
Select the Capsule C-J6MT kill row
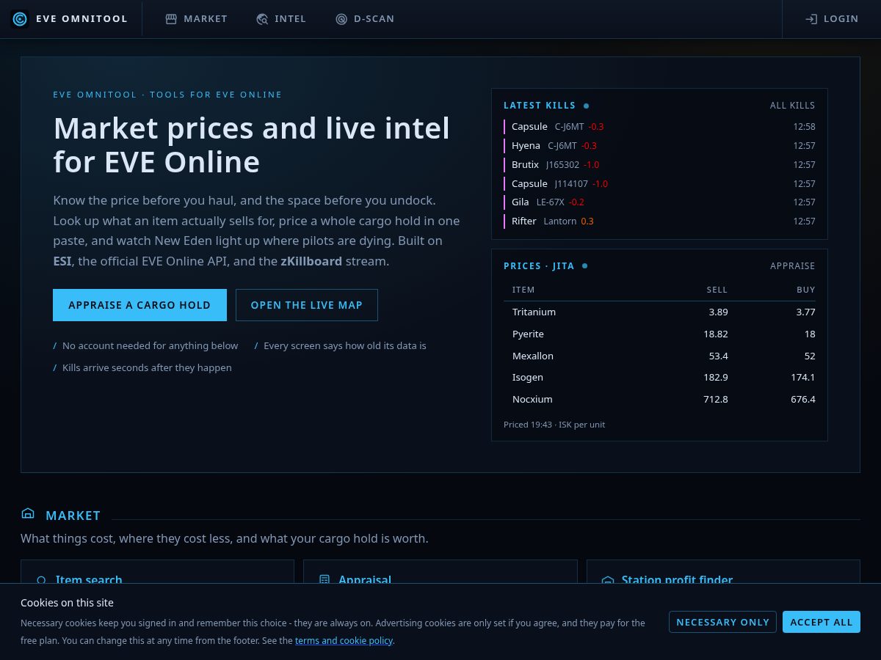coord(659,127)
